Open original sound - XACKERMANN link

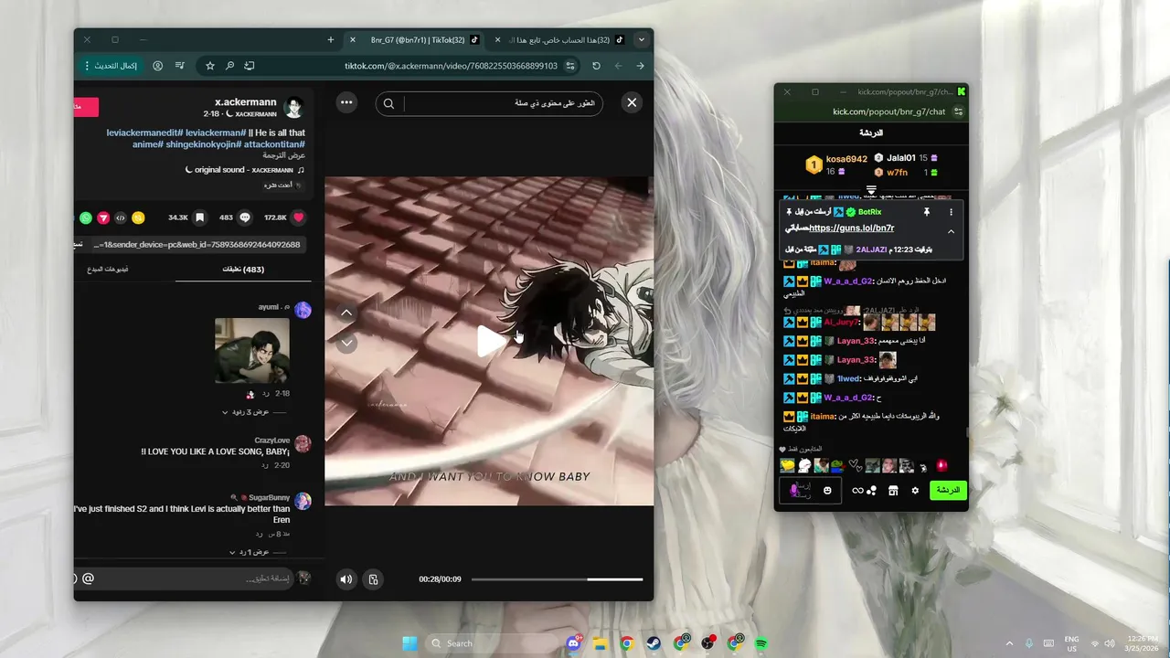click(x=245, y=170)
